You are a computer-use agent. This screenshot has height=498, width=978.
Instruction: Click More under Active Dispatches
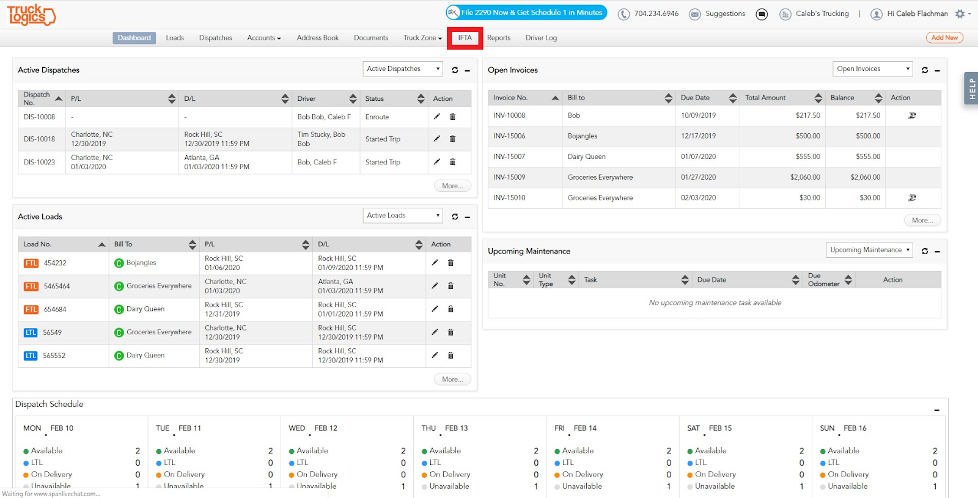[x=452, y=186]
